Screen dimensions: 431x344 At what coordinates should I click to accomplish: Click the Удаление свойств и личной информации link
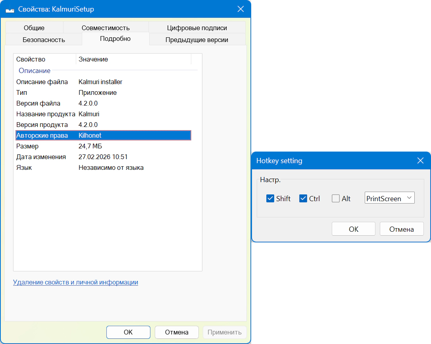(75, 283)
